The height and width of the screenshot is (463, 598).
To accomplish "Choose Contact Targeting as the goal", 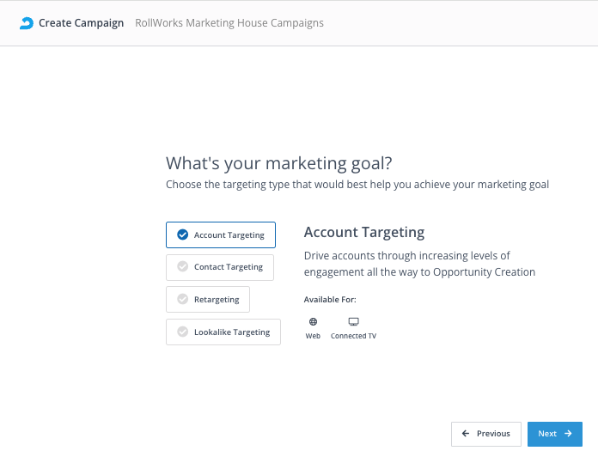I will 220,267.
